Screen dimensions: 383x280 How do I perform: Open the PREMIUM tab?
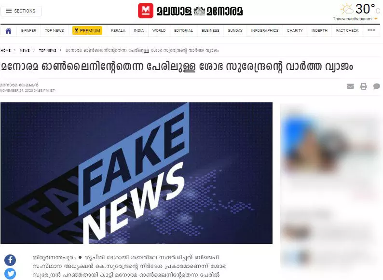coord(87,30)
